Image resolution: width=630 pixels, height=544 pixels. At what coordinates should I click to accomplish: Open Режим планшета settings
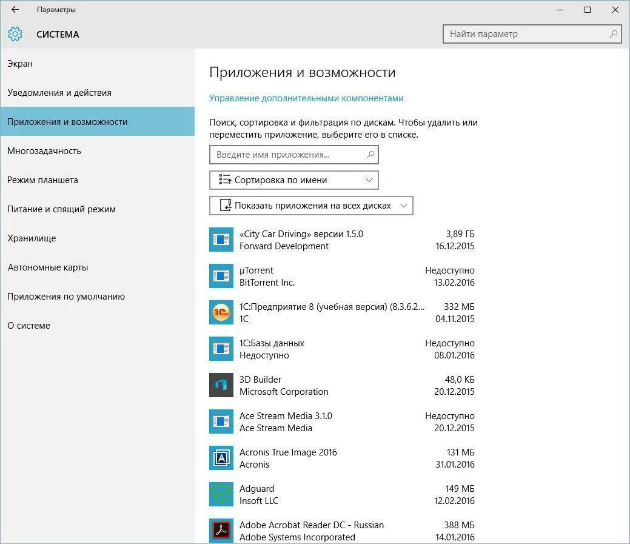97,180
